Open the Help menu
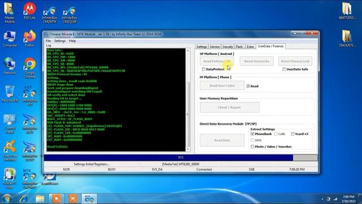 click(x=72, y=41)
